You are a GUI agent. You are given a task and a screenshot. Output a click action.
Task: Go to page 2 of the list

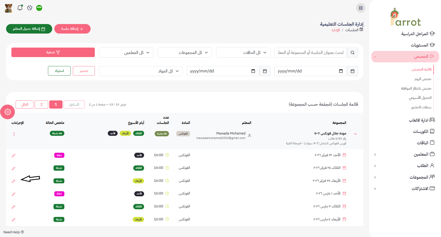click(41, 104)
